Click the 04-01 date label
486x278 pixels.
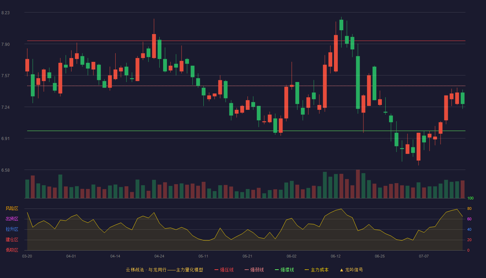point(71,256)
